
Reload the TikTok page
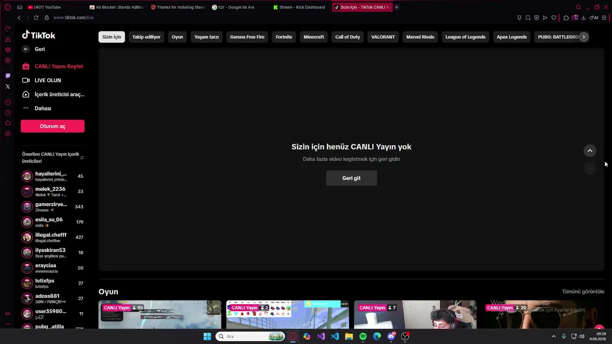click(36, 18)
